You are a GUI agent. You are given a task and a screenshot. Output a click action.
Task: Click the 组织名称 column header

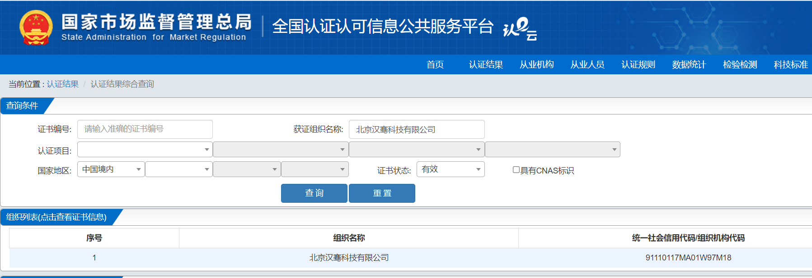pos(349,238)
